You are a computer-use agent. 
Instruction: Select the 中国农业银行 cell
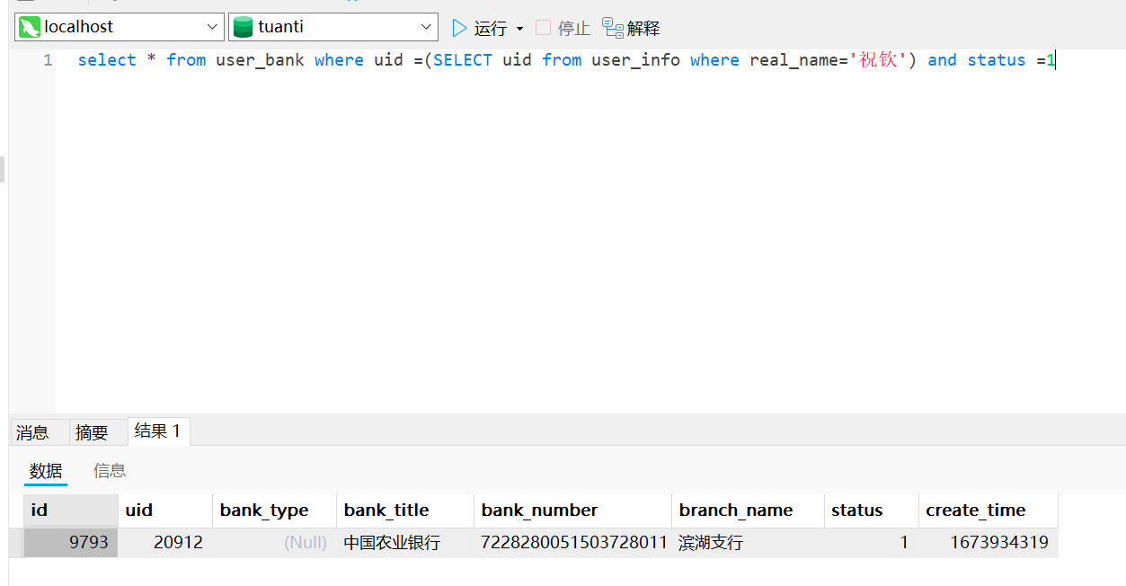(x=405, y=543)
